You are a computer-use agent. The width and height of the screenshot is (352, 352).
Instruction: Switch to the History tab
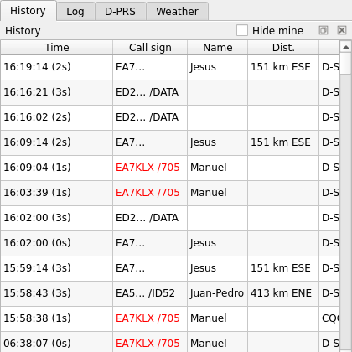pos(28,11)
